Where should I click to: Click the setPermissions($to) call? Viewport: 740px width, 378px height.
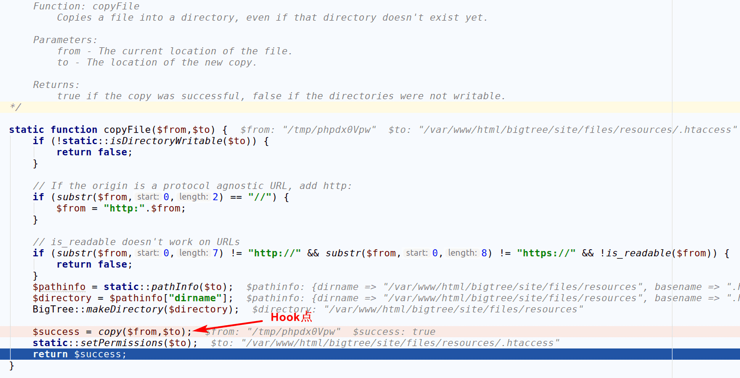tap(136, 343)
